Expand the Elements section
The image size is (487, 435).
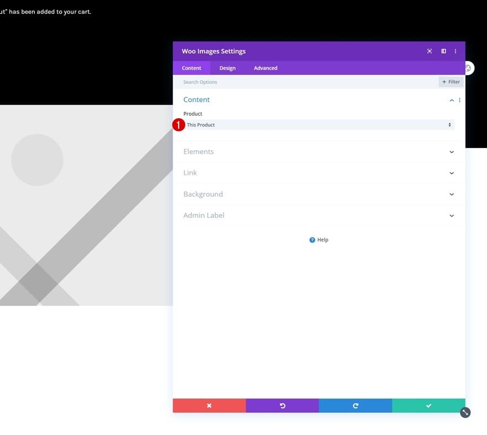click(x=319, y=151)
